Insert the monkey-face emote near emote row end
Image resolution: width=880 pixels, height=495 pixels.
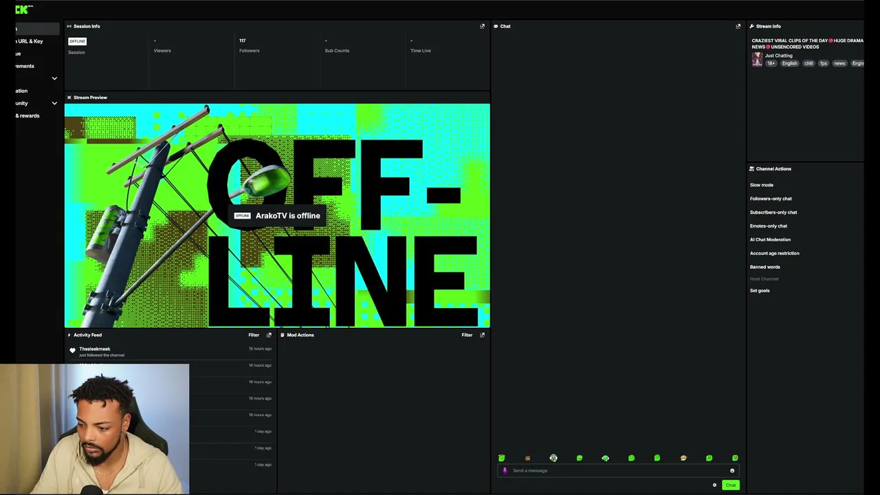[683, 458]
